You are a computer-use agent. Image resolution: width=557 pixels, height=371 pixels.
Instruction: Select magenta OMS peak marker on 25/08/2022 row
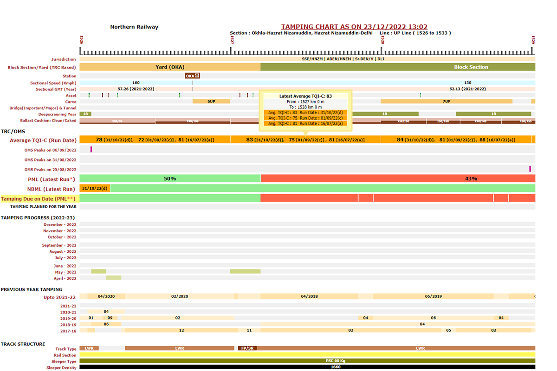(x=530, y=169)
